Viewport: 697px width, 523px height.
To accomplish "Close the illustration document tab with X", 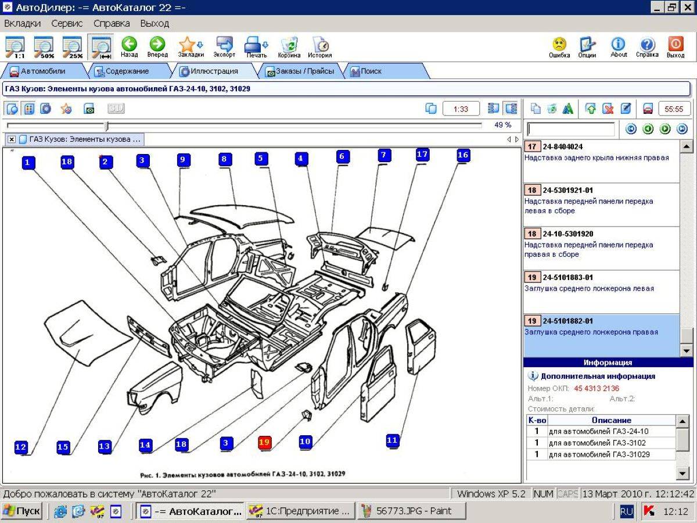I will (x=11, y=139).
